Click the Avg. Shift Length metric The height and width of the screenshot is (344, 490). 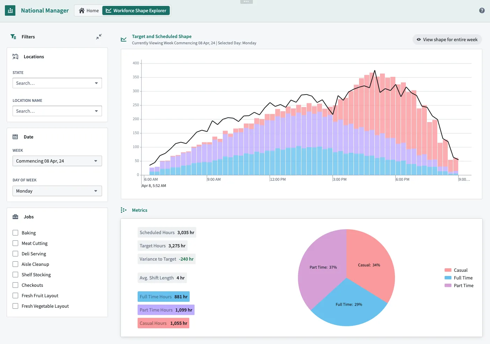click(x=162, y=278)
